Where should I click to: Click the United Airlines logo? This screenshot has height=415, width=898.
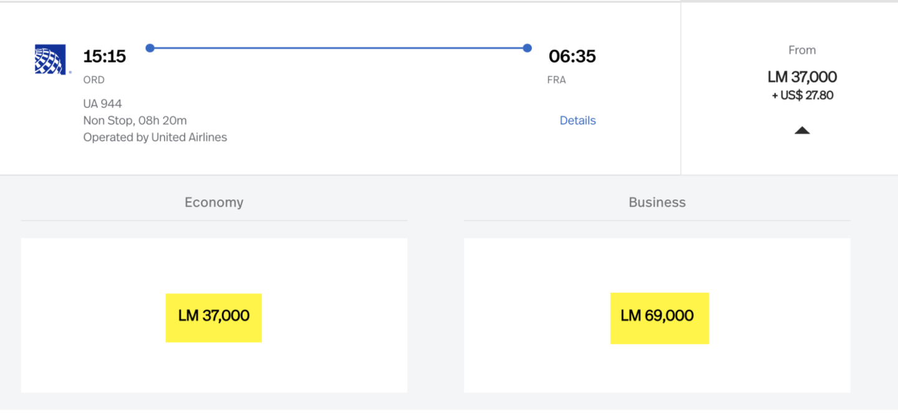[51, 60]
